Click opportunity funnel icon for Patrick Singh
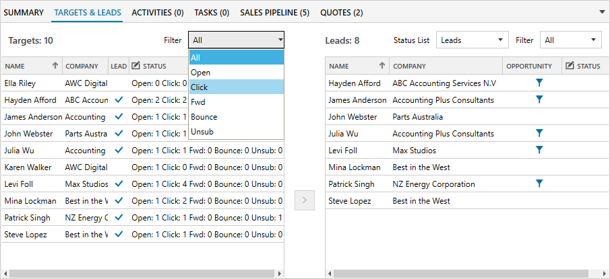This screenshot has width=610, height=279. click(x=539, y=184)
